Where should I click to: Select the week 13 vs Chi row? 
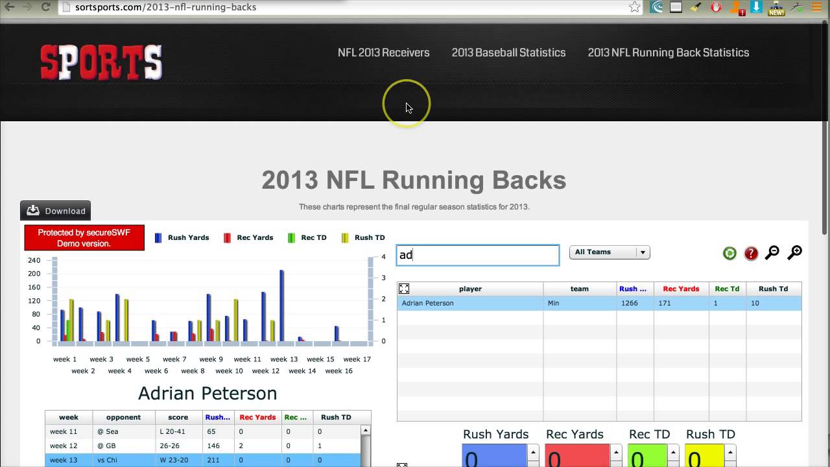(203, 460)
